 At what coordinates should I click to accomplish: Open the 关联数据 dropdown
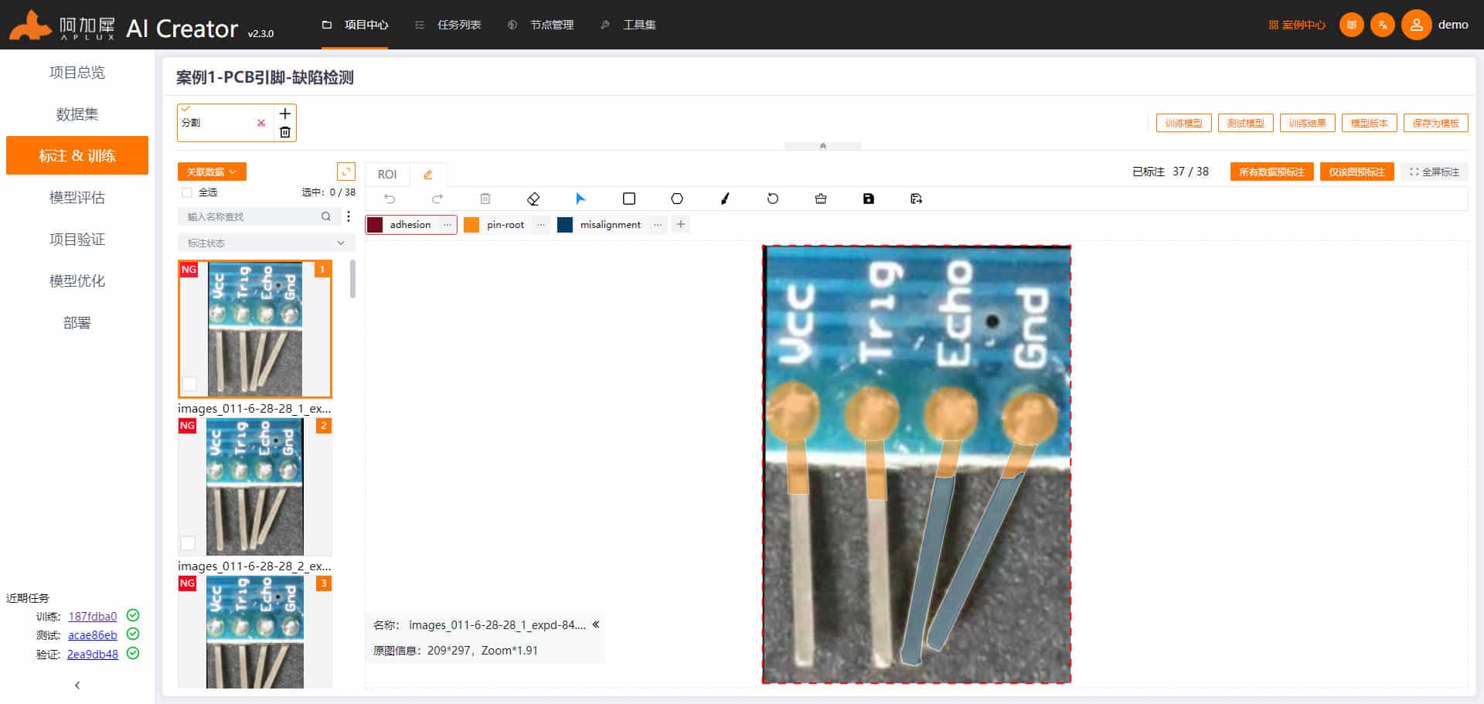pyautogui.click(x=212, y=172)
